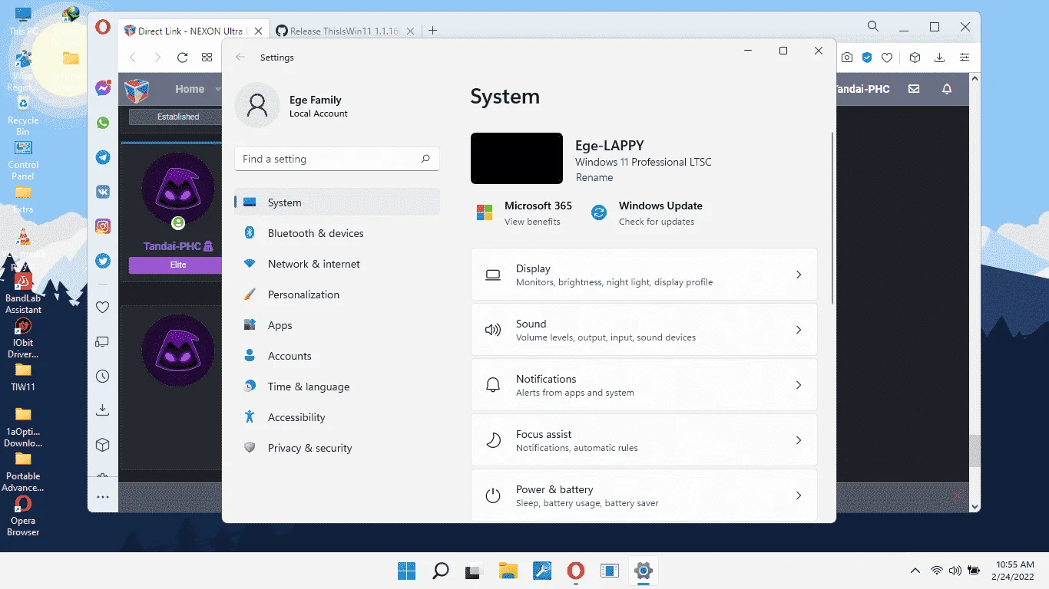Check for updates via Windows Update
This screenshot has height=589, width=1049.
646,213
